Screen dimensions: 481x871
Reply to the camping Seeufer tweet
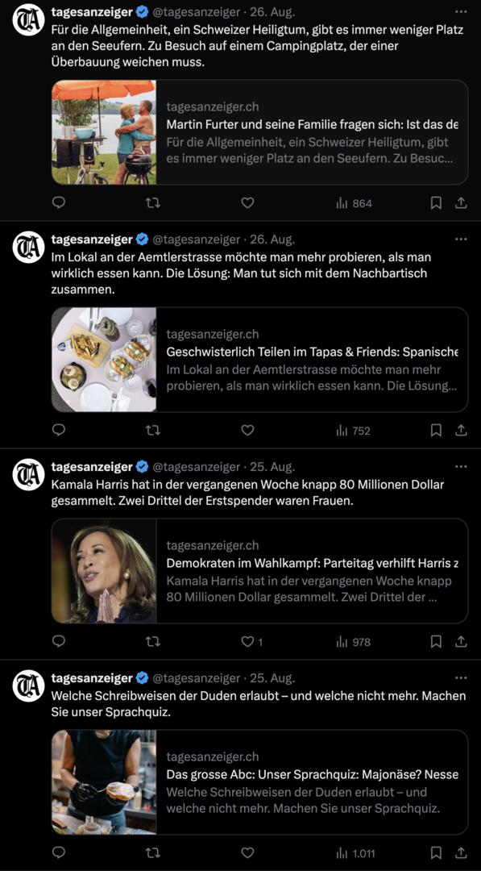(58, 203)
